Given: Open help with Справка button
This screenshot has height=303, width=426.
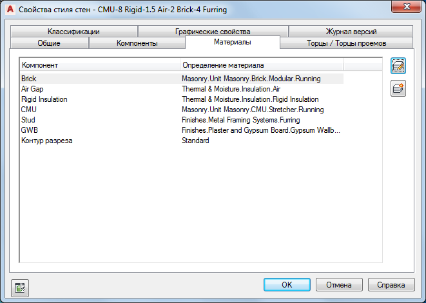Looking at the screenshot, I should [x=391, y=284].
